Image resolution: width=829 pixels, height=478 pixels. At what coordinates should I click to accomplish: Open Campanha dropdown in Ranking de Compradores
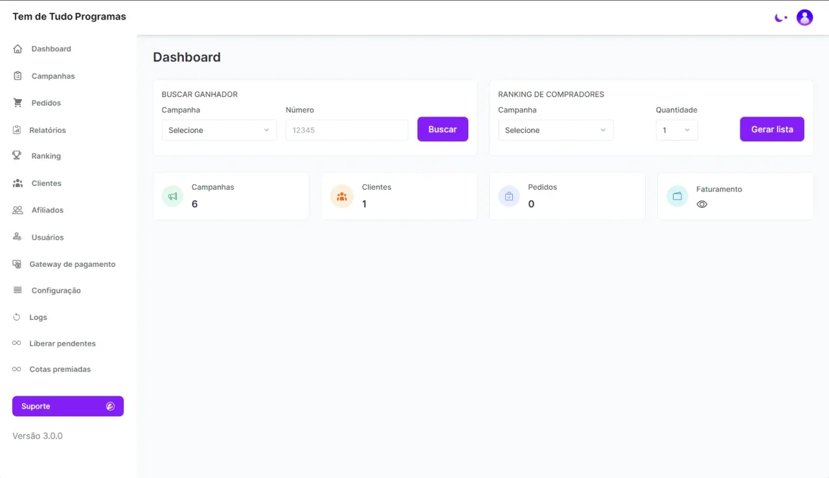[x=556, y=130]
